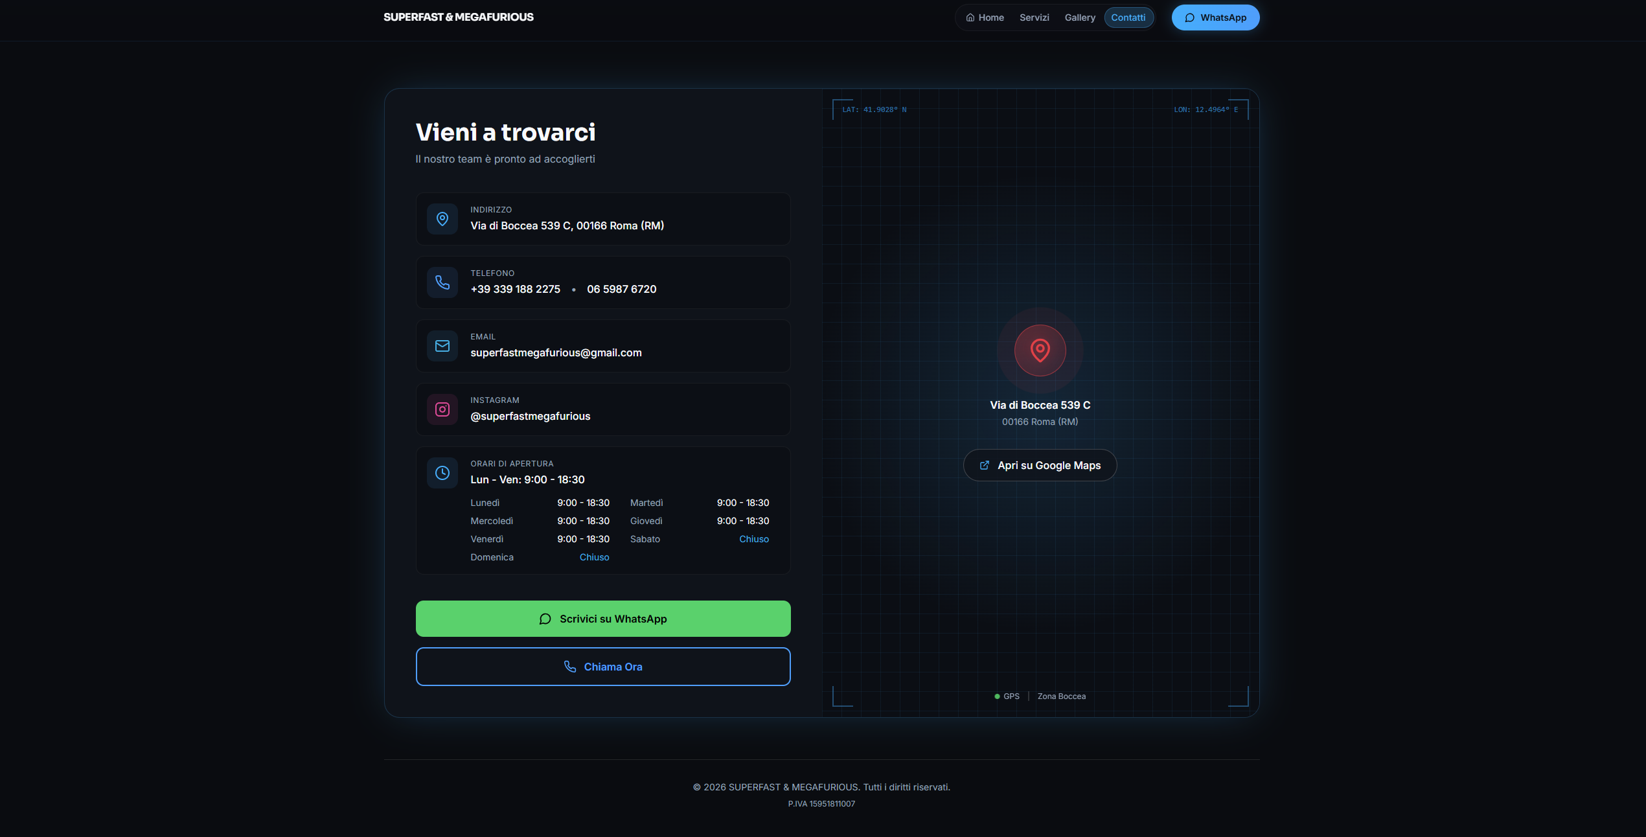This screenshot has height=837, width=1646.
Task: Click the Lunedì hours row
Action: tap(540, 503)
